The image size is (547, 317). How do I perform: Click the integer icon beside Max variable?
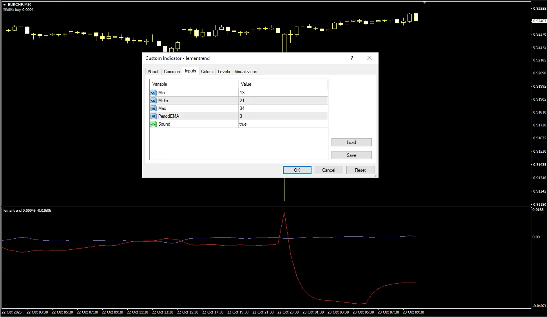[x=153, y=108]
